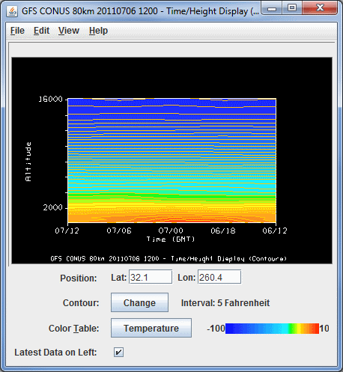Click the Lat input field showing 32.1
Viewport: 343px width, 372px height.
point(151,277)
